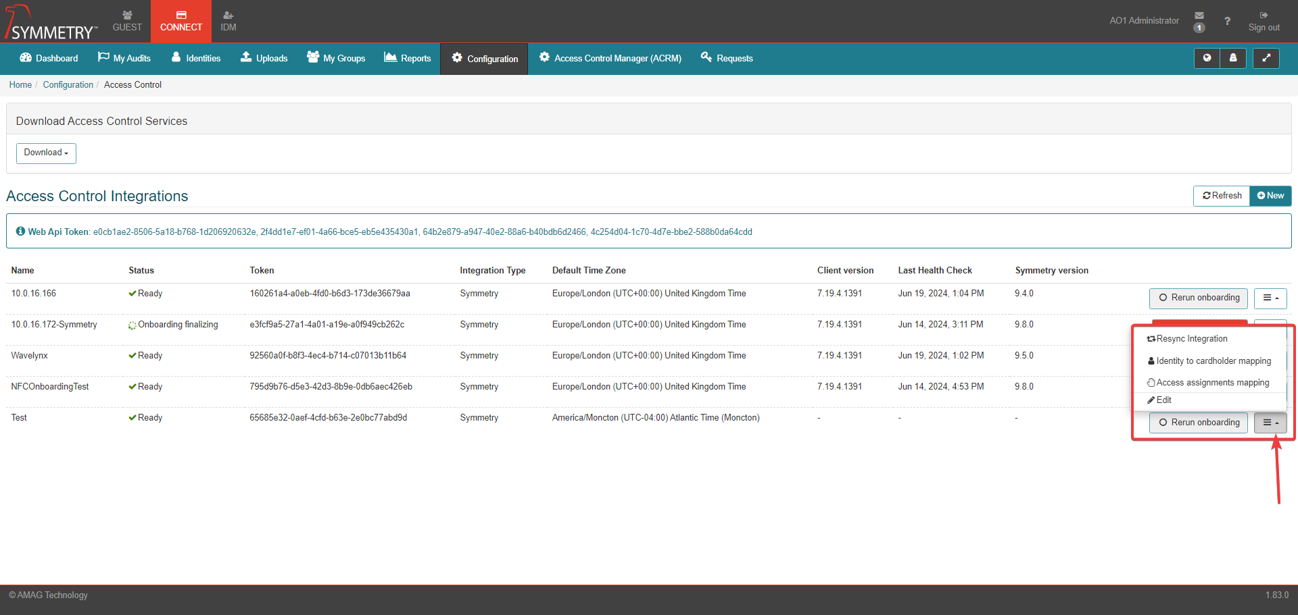
Task: Switch to the CONNECT module
Action: coord(181,21)
